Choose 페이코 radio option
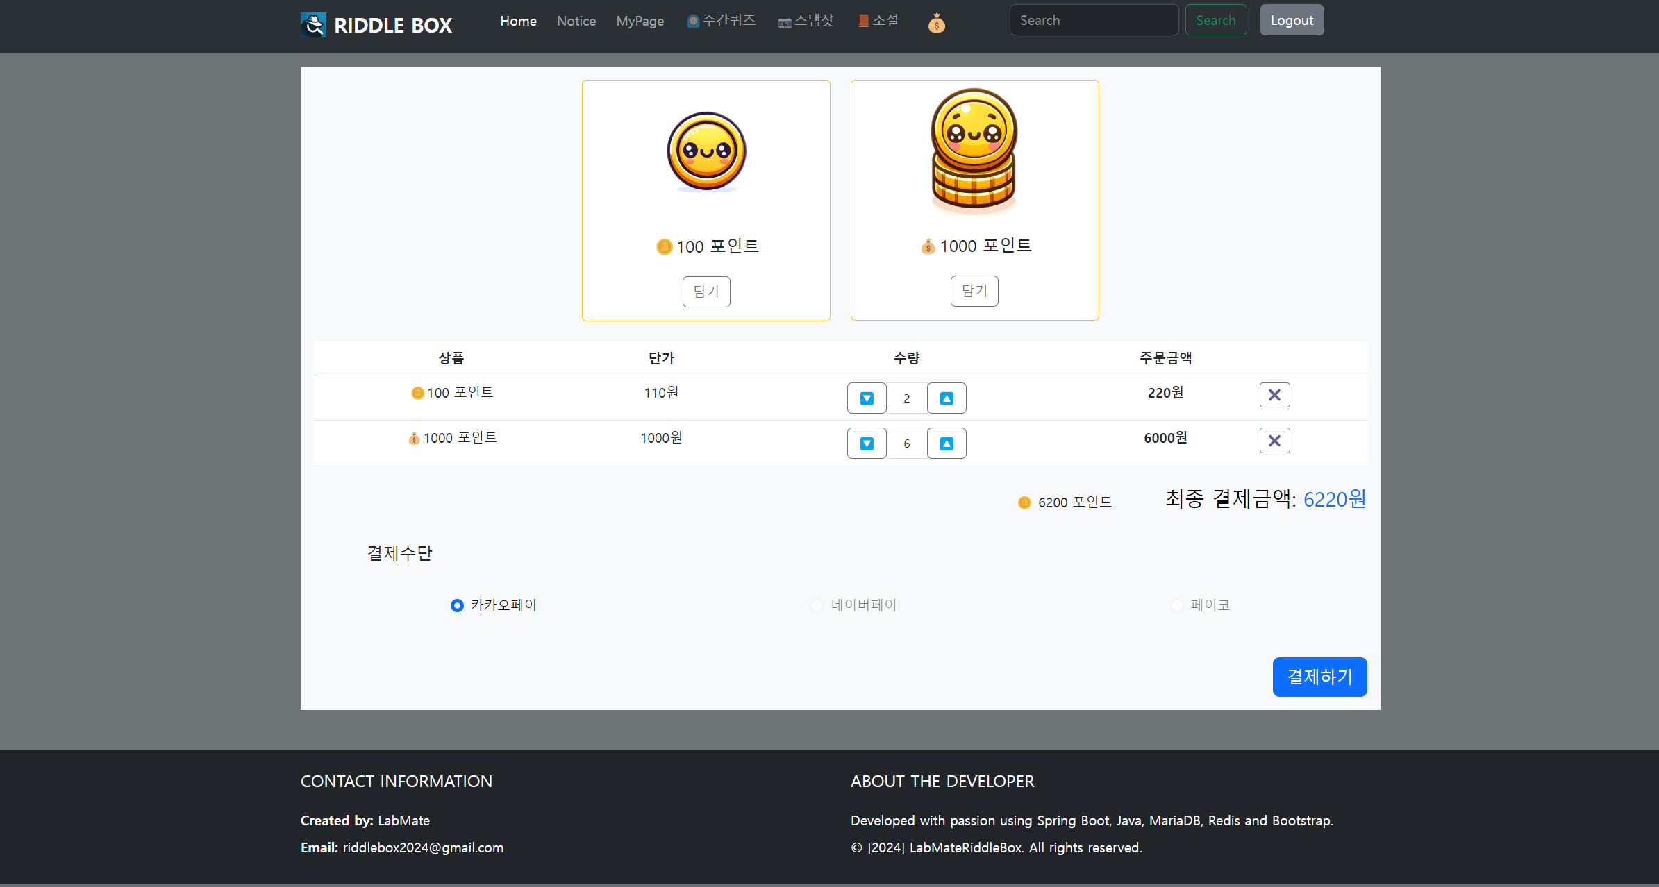1659x887 pixels. point(1177,606)
